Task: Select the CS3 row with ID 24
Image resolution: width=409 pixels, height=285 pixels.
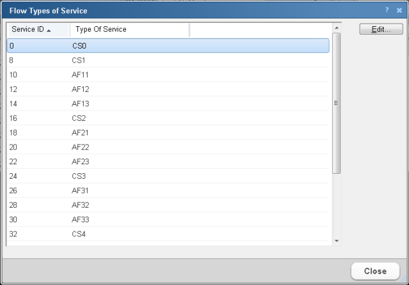Action: (167, 176)
